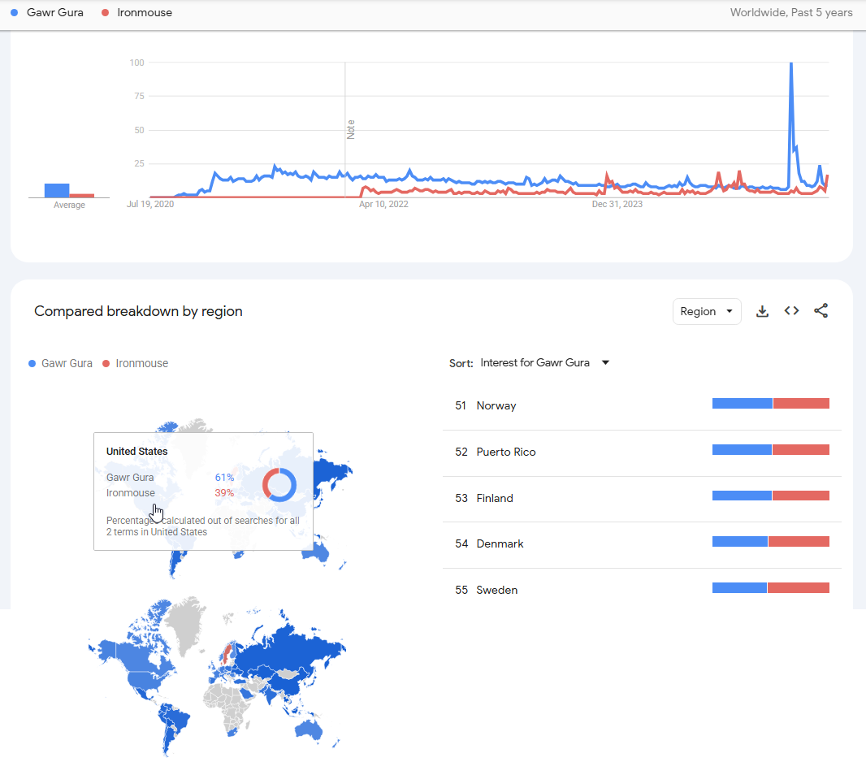Click the Ironmouse legend under region breakdown

click(136, 363)
